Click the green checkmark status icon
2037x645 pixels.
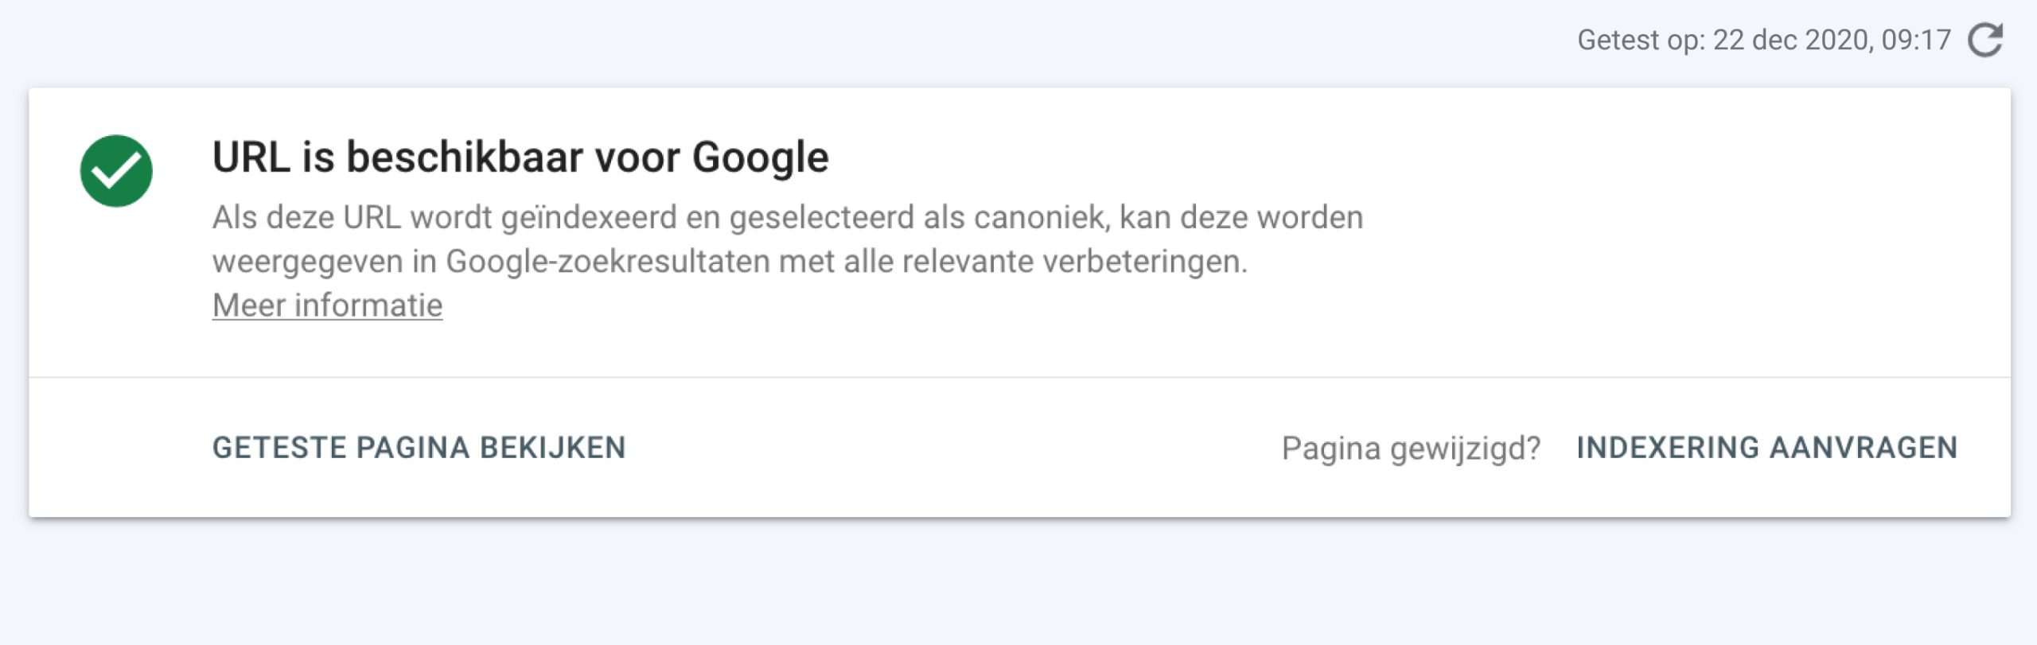pos(116,171)
